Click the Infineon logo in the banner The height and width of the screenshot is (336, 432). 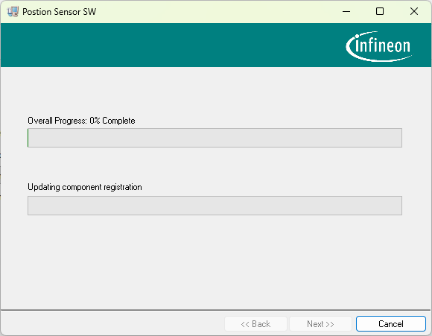(379, 46)
